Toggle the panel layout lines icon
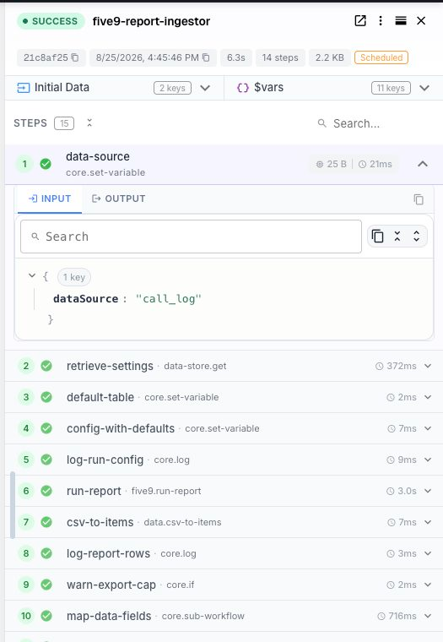This screenshot has width=443, height=642. [x=401, y=21]
